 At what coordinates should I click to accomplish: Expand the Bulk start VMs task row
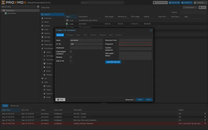click(x=205, y=120)
